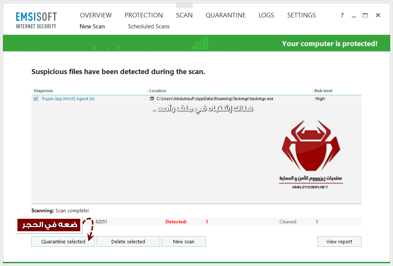Click the scanned count value 62051
Viewport: 393px width, 266px height.
101,222
